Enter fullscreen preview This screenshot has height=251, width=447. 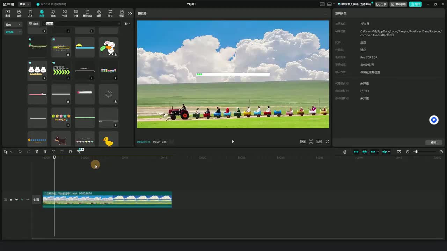tap(327, 142)
